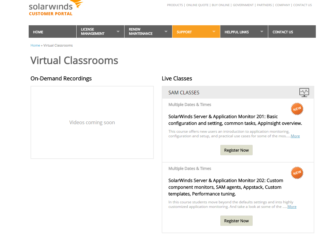Click More link for the SAM 201 course
The image size is (332, 235).
pyautogui.click(x=295, y=136)
